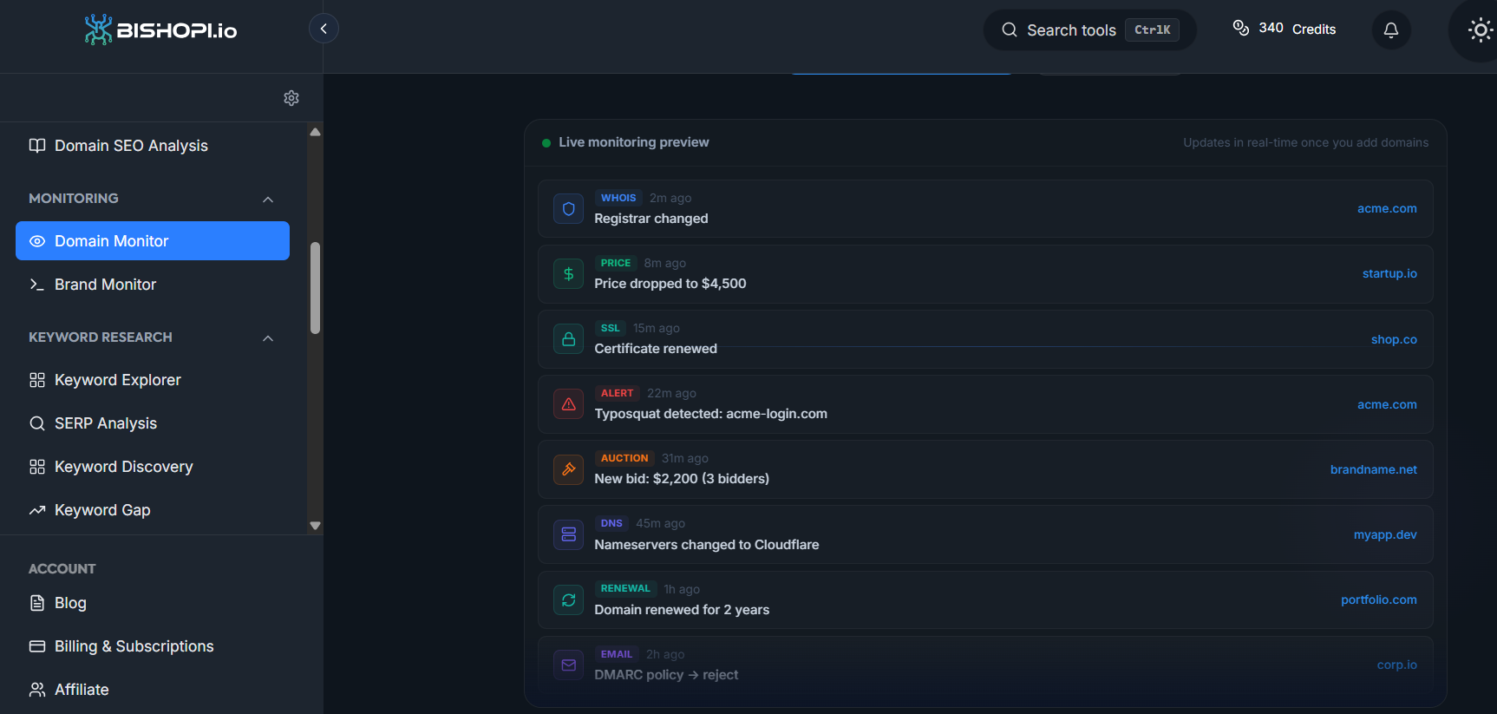Click 'Registrar changed' text
Screen dimensions: 1497x714
(651, 219)
